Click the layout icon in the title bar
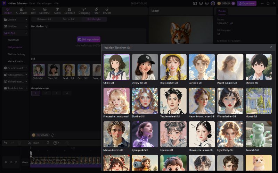This screenshot has height=173, width=278. pos(195,3)
